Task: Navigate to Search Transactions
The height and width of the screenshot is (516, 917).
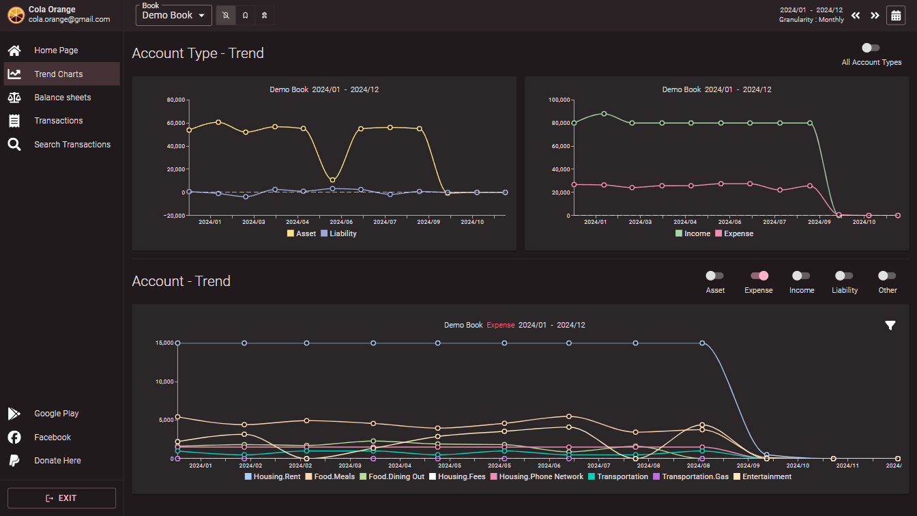Action: tap(72, 145)
